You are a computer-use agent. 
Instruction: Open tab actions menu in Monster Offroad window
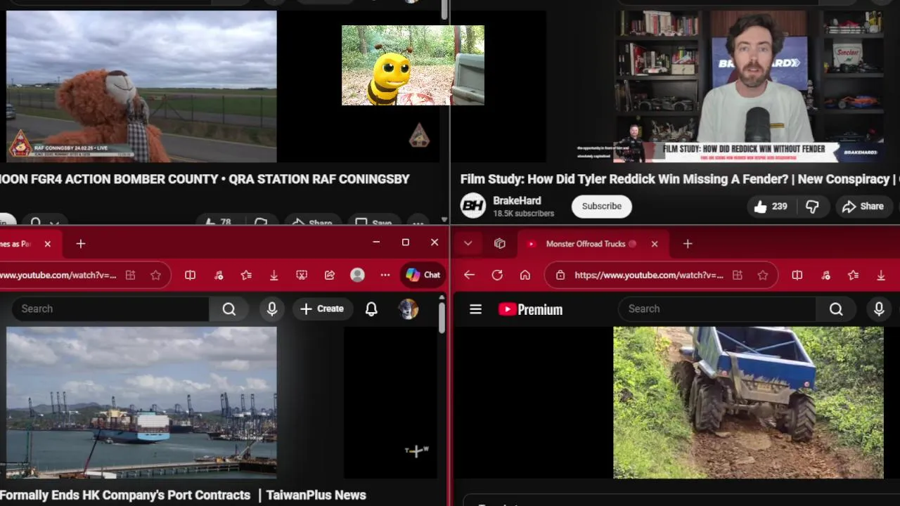pos(500,244)
